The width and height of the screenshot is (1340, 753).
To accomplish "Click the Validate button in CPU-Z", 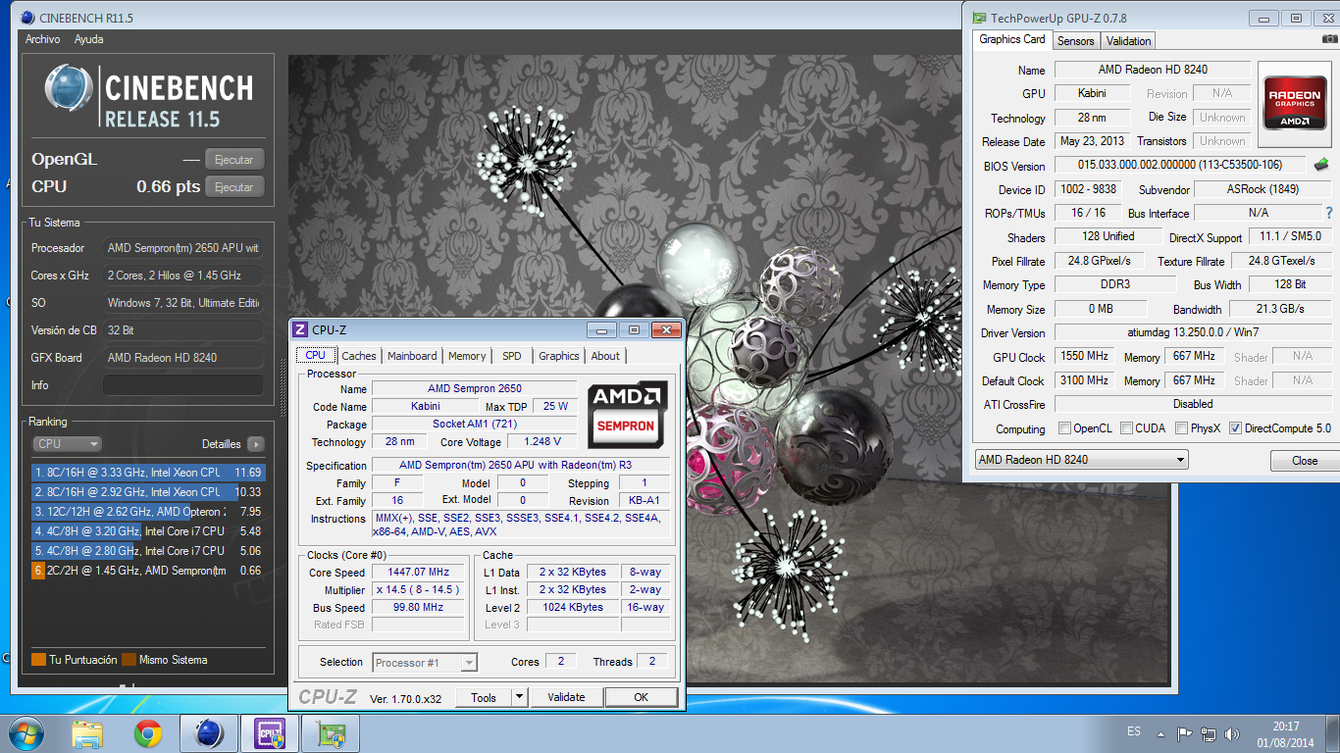I will 566,697.
